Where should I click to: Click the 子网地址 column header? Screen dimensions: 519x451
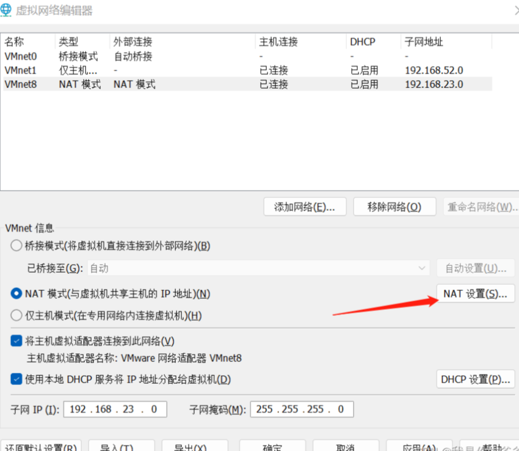pos(423,41)
